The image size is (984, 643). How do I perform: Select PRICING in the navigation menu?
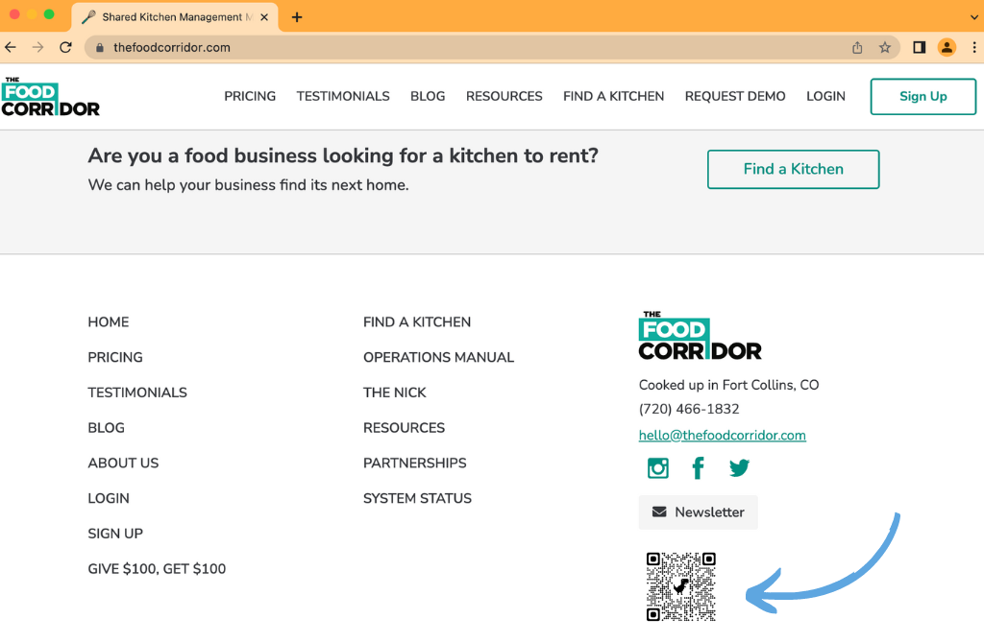(x=250, y=96)
